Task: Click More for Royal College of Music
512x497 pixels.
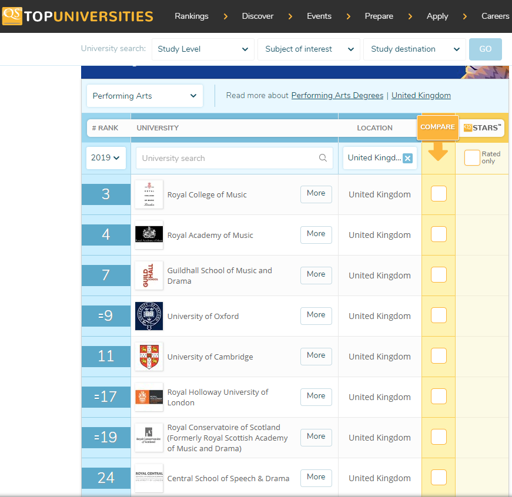Action: pos(316,194)
